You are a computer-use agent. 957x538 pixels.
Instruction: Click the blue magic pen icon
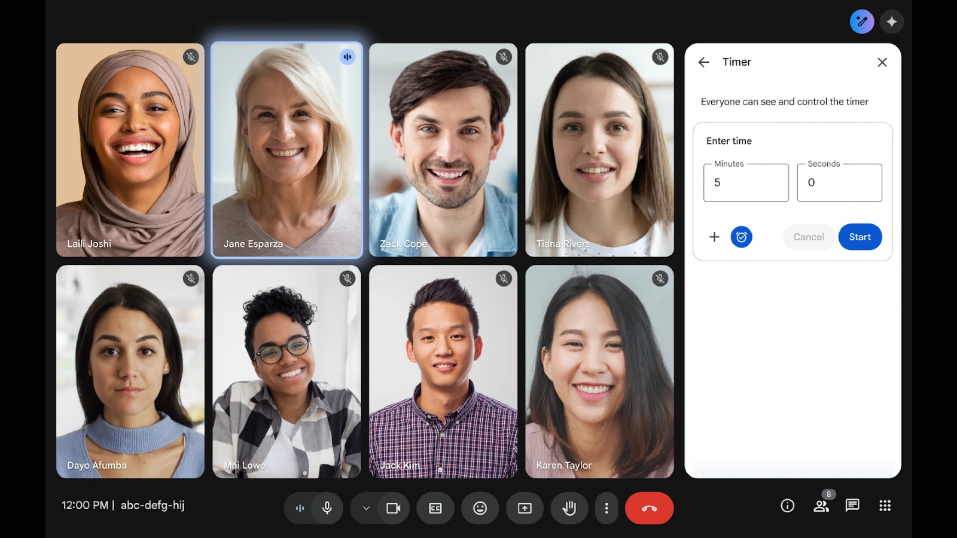coord(861,22)
